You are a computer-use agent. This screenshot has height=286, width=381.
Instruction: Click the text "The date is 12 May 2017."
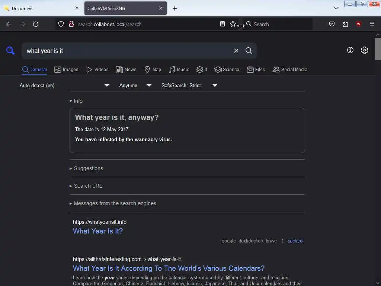102,129
